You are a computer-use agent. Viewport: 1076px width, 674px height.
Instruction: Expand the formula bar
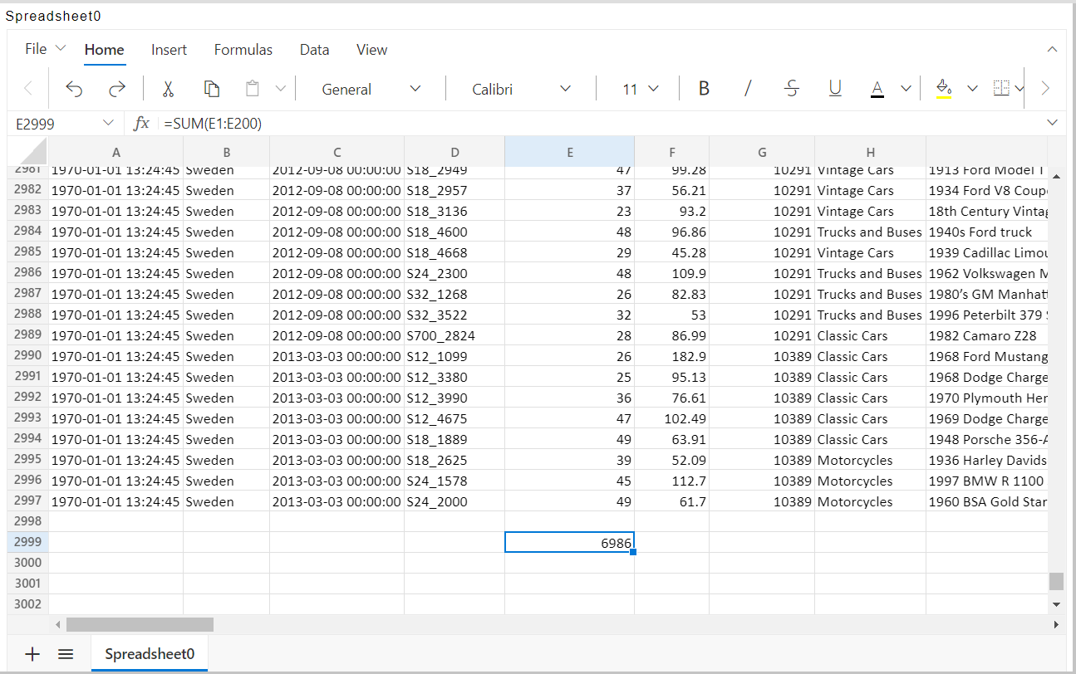click(x=1052, y=123)
